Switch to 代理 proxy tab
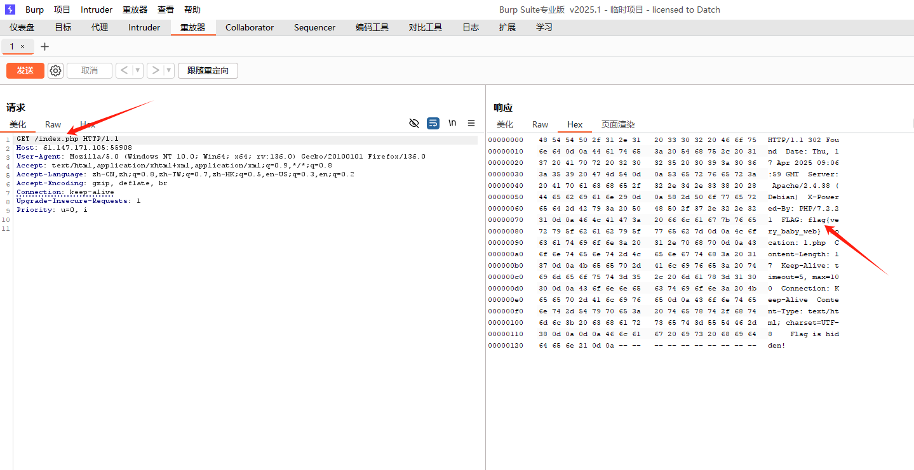Screen dimensions: 914x470 pos(100,27)
